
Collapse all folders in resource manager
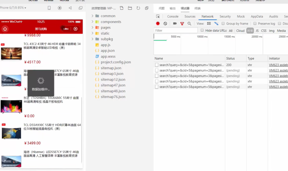[x=147, y=8]
